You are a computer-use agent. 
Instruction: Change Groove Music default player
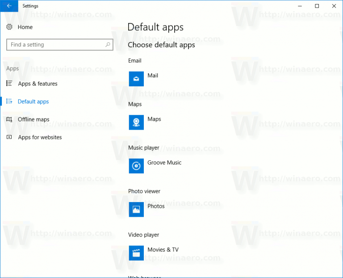164,163
